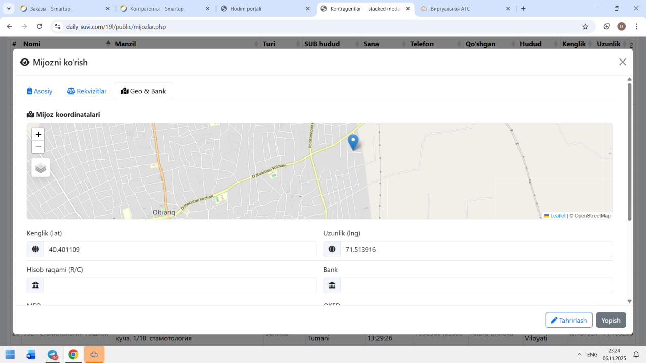Open the Chrome tab search dropdown
This screenshot has width=646, height=363.
pos(9,9)
